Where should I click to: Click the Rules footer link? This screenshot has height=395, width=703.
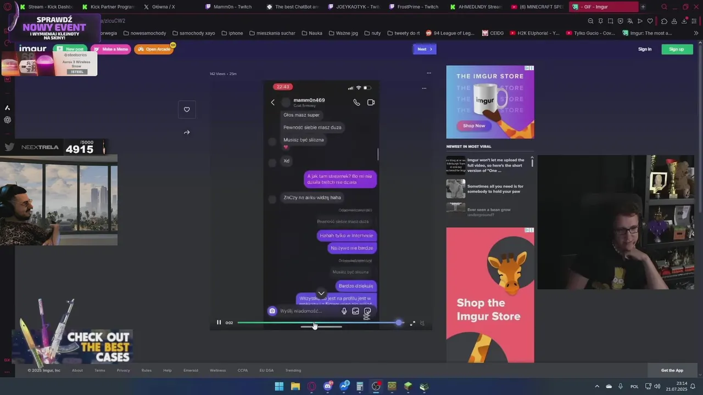coord(146,370)
